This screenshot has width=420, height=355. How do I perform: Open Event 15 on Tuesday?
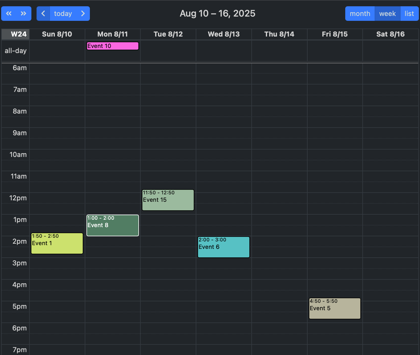coord(168,200)
